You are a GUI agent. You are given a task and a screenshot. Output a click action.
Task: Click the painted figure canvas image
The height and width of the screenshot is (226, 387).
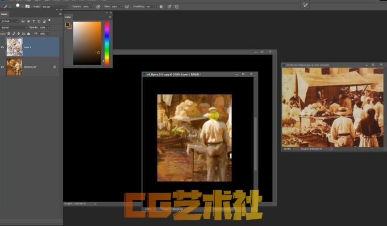pos(194,138)
